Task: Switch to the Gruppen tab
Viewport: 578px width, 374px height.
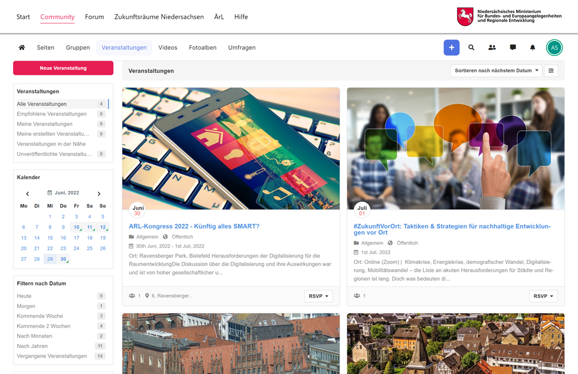Action: click(x=78, y=48)
